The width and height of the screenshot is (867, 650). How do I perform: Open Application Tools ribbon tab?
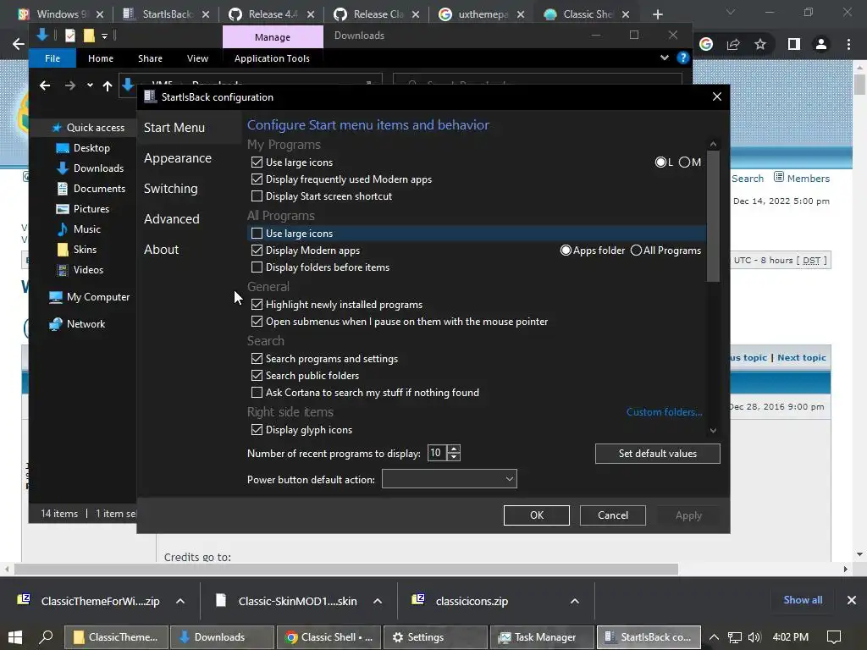(x=272, y=58)
